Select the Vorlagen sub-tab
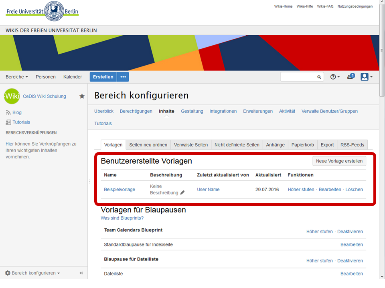Image resolution: width=385 pixels, height=288 pixels. point(113,145)
